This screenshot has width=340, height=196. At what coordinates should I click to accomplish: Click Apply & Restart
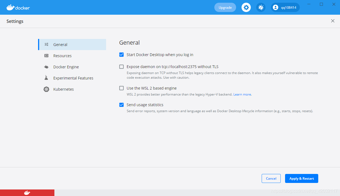[x=302, y=178]
